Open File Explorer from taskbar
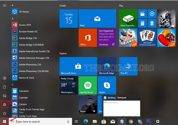The image size is (178, 125). [95, 121]
